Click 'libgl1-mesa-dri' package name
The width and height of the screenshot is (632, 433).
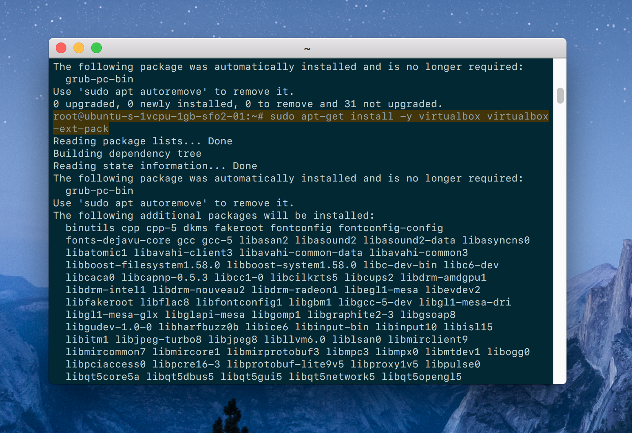tap(465, 302)
